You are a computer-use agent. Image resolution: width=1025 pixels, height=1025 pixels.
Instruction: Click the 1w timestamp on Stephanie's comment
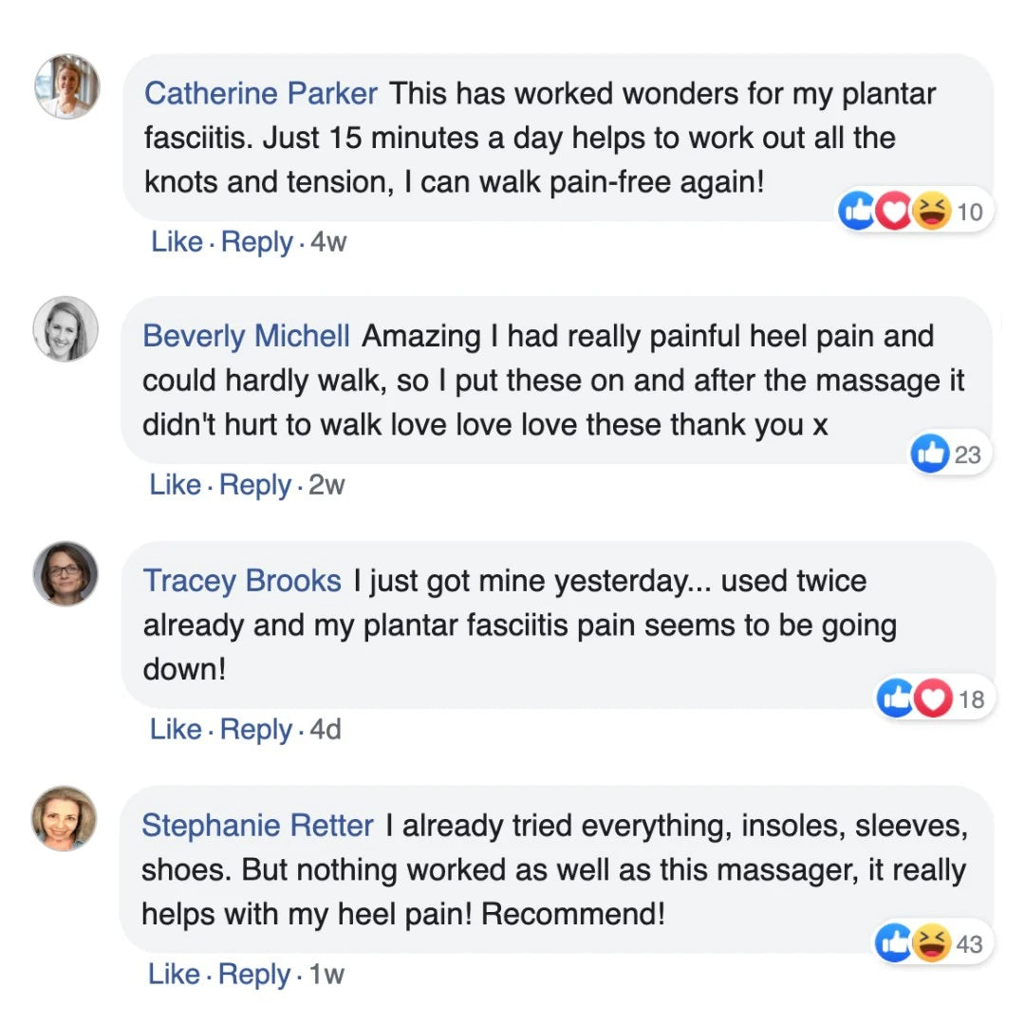point(326,975)
